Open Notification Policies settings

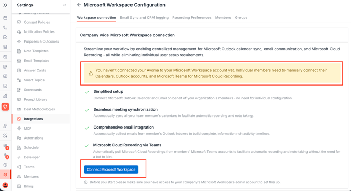[39, 32]
